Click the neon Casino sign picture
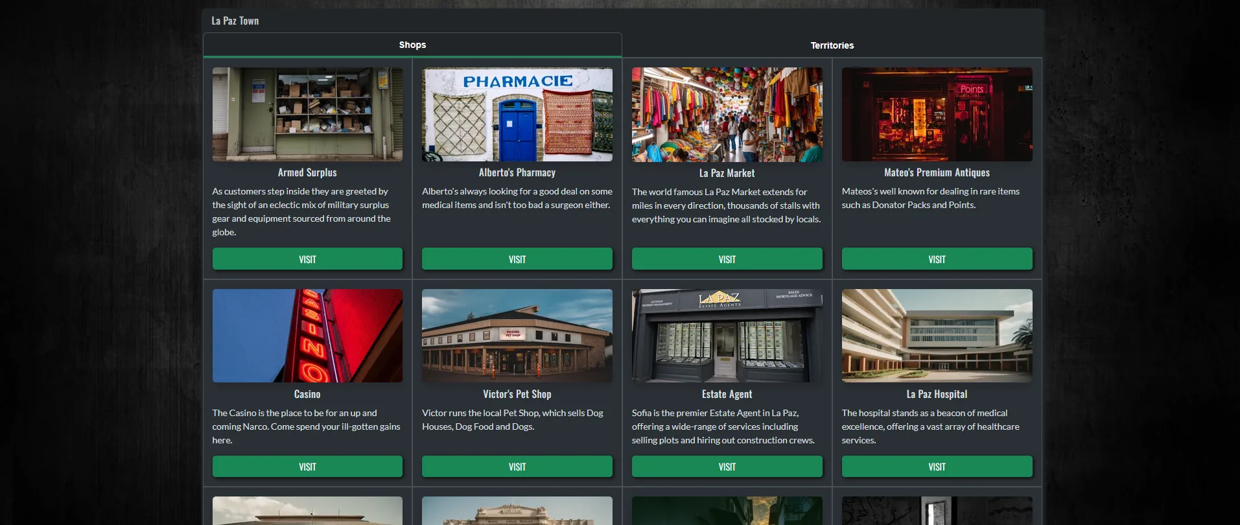This screenshot has width=1240, height=525. point(307,336)
